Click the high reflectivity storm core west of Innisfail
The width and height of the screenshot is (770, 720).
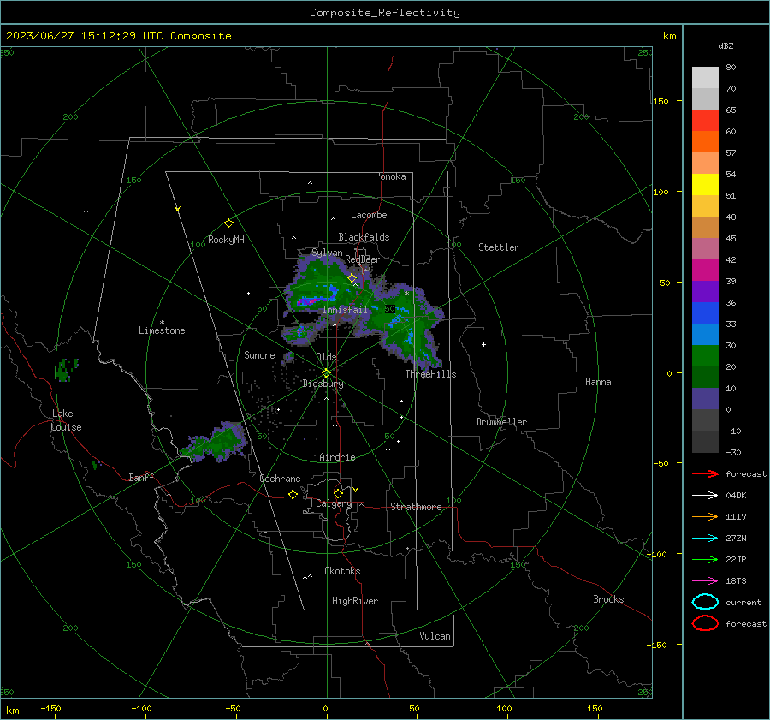pyautogui.click(x=312, y=300)
